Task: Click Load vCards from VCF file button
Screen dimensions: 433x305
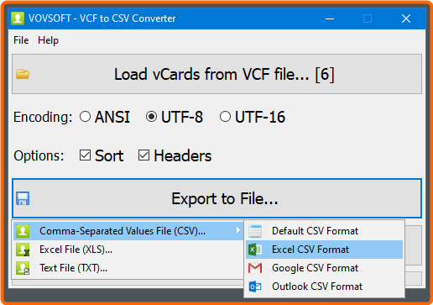Action: pyautogui.click(x=216, y=74)
